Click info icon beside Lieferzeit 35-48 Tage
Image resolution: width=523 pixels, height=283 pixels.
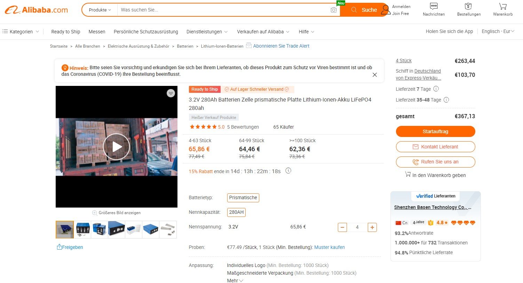click(446, 100)
